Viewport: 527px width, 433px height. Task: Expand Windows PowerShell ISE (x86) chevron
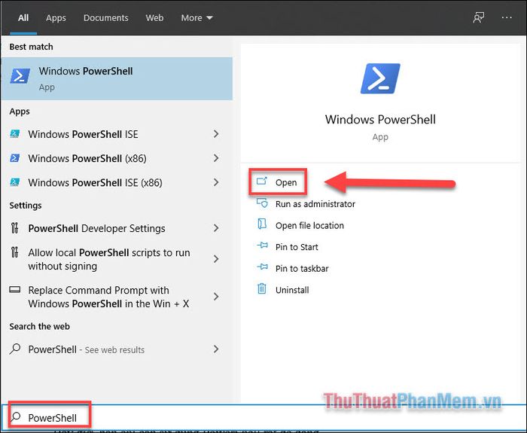216,182
